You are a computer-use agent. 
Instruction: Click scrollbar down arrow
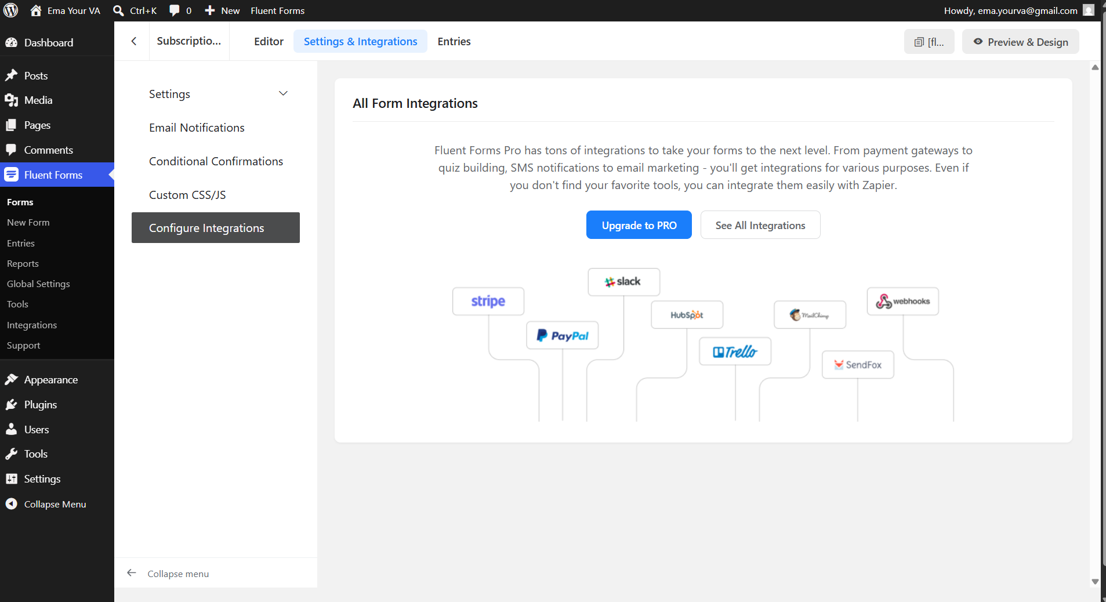pos(1095,582)
